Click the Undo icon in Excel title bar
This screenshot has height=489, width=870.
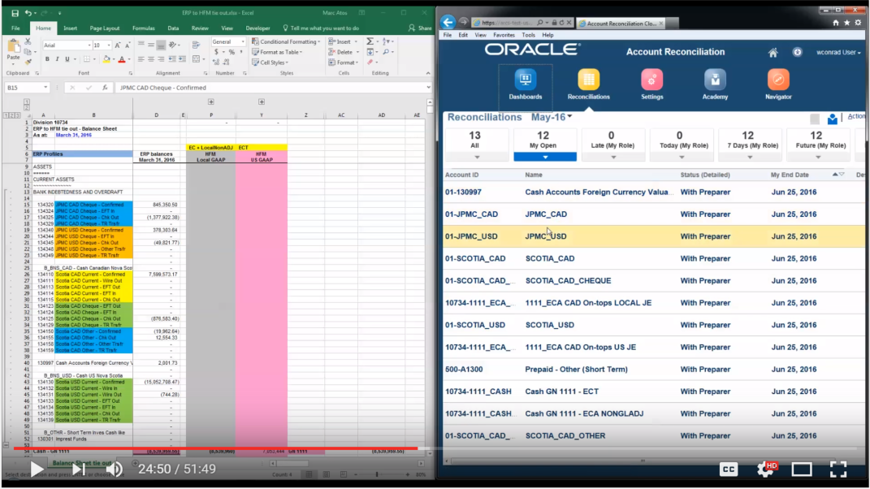(x=28, y=13)
